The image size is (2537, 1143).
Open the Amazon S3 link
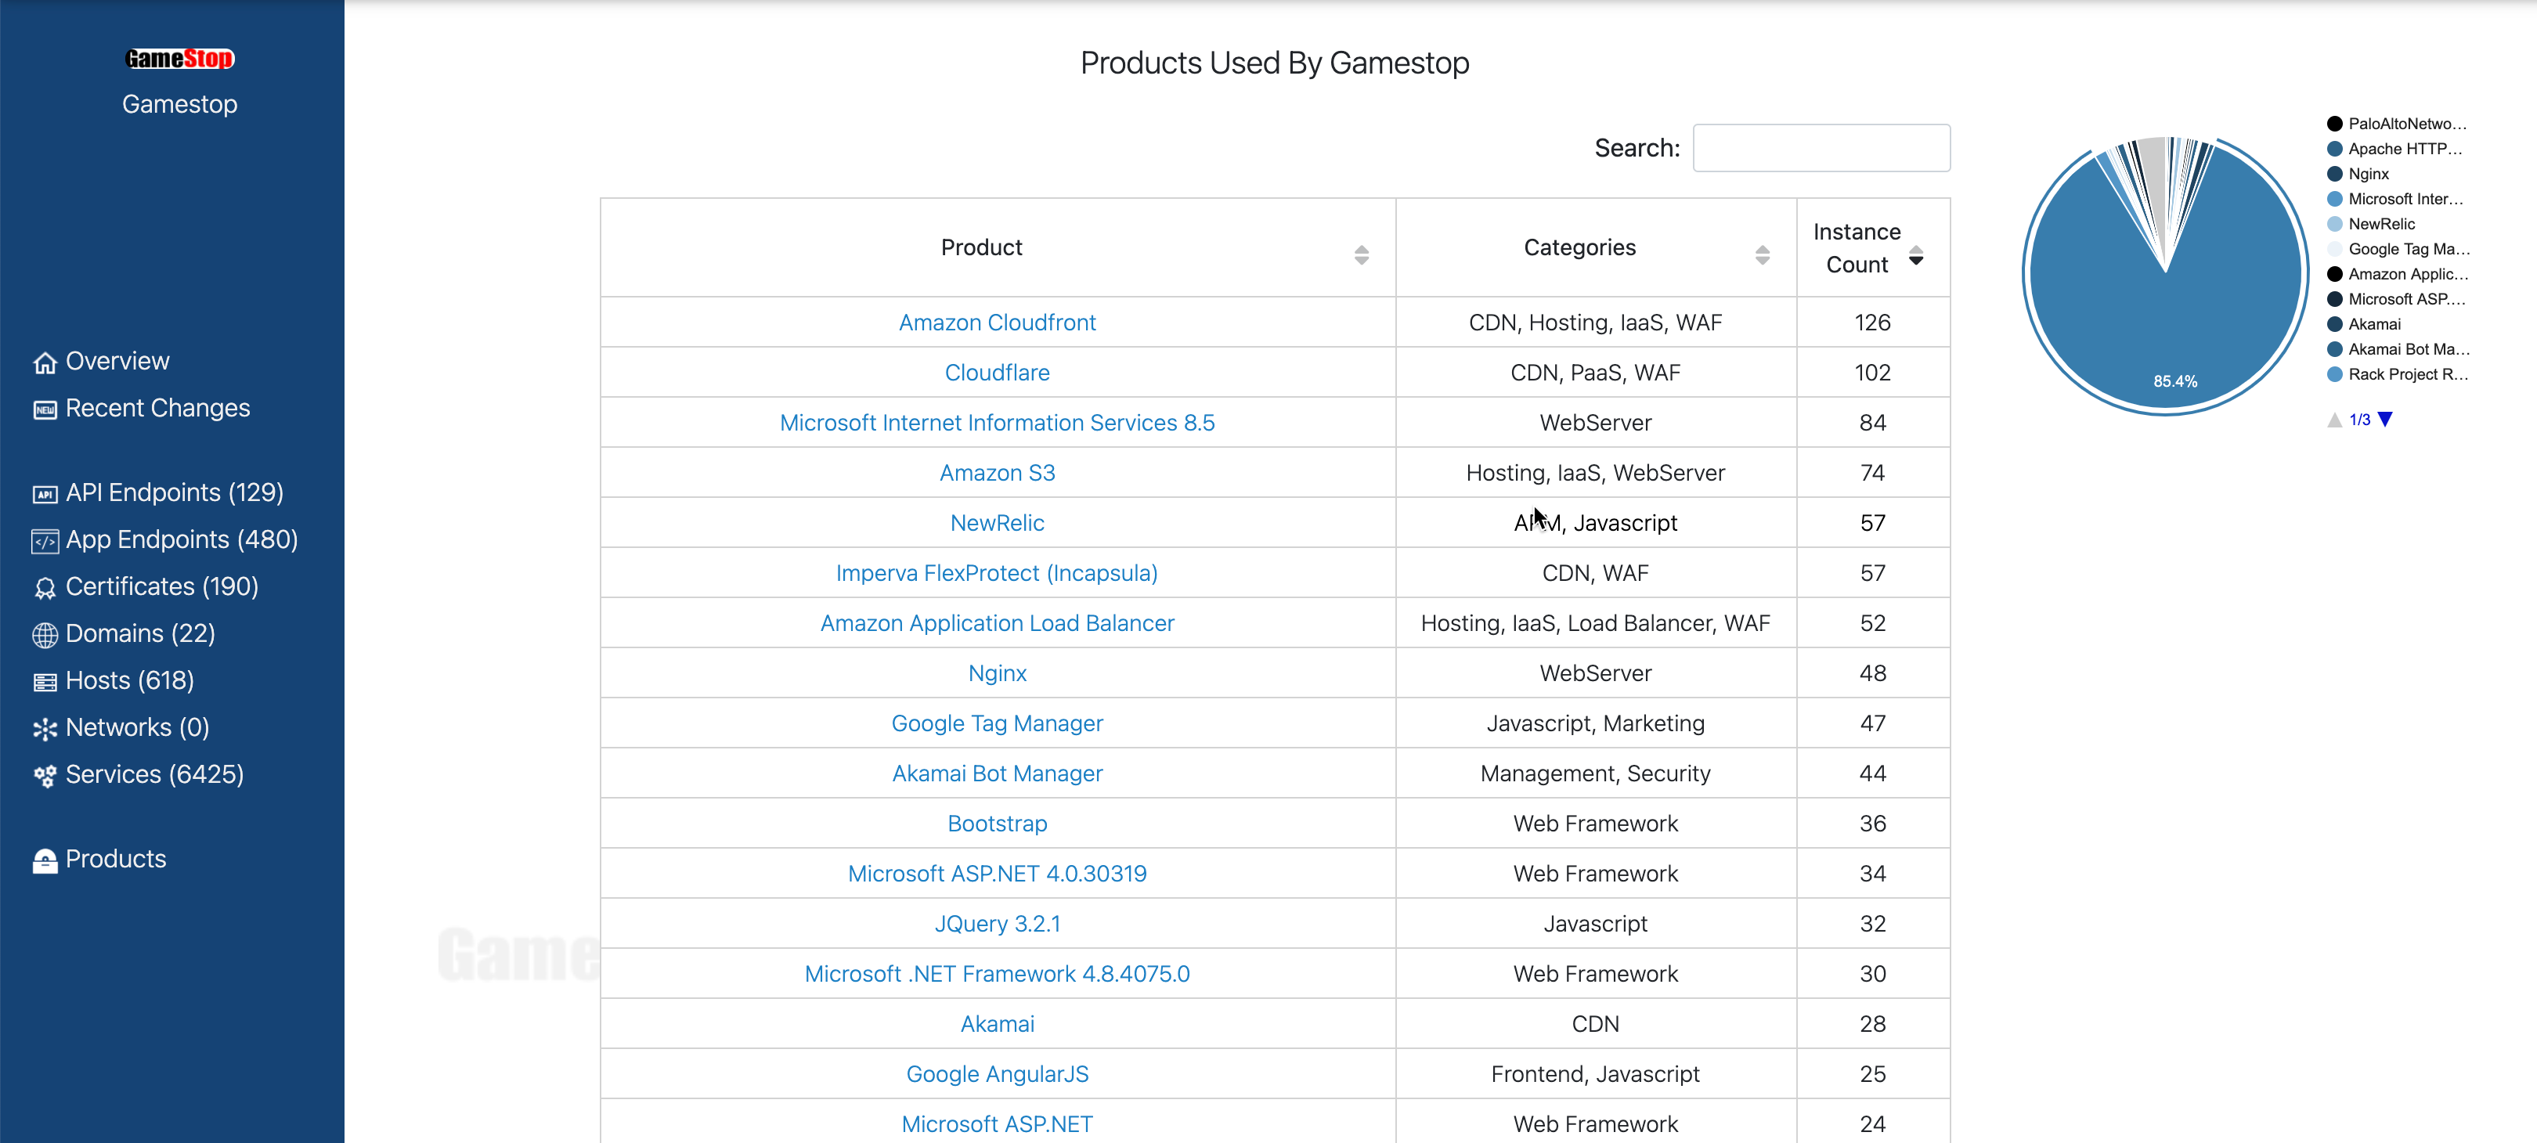pos(997,473)
